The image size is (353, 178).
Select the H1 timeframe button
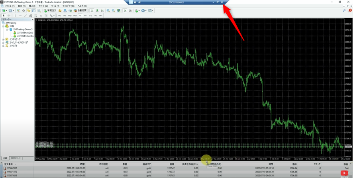tap(80, 15)
